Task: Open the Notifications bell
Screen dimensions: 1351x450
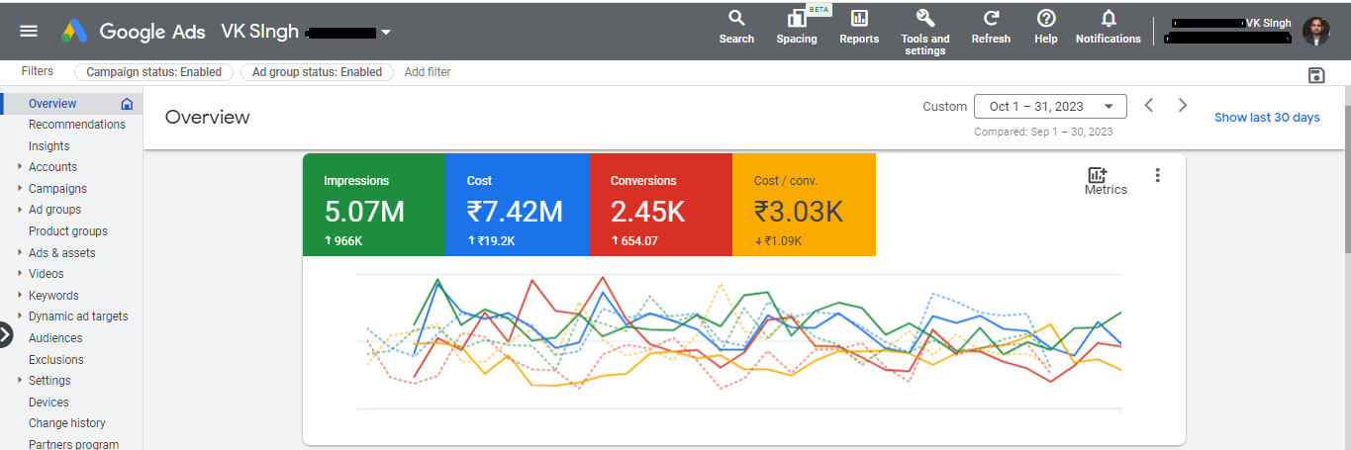Action: [x=1109, y=19]
